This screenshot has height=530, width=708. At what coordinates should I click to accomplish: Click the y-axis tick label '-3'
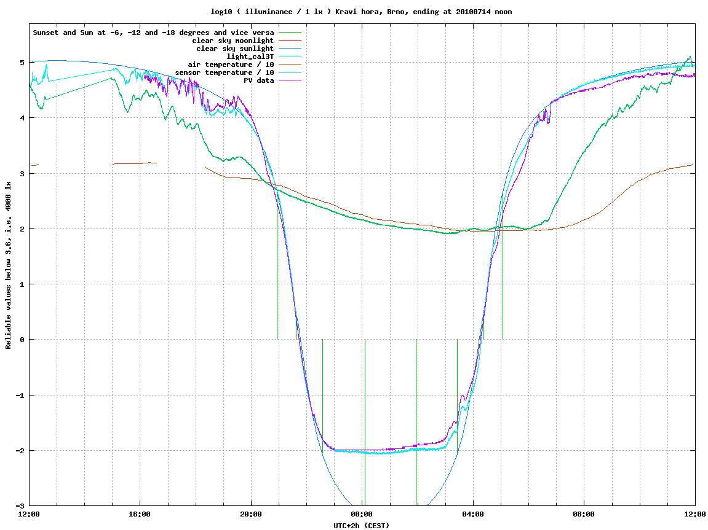(20, 506)
